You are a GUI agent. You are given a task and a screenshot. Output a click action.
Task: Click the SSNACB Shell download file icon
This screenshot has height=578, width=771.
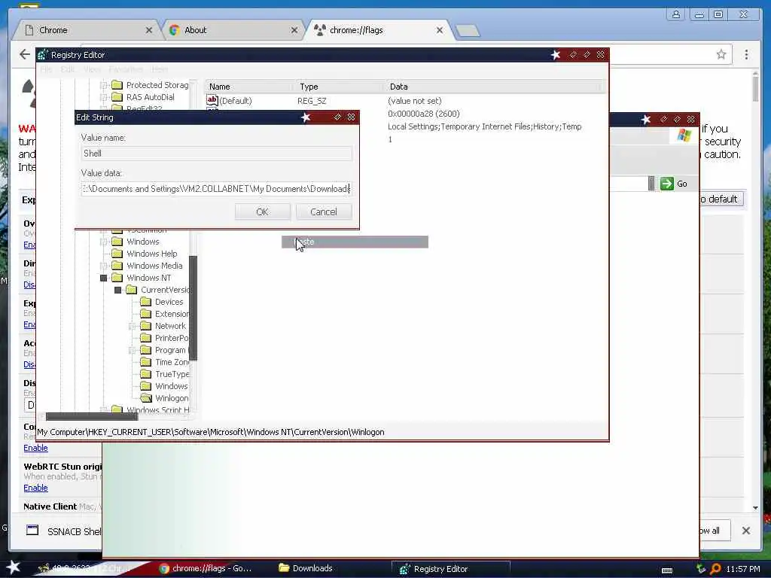point(32,531)
